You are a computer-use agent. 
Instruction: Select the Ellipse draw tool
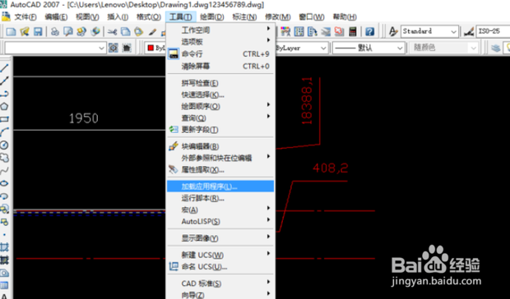click(x=4, y=183)
